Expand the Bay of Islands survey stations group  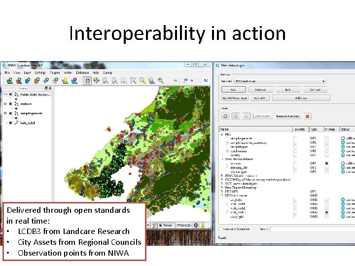coord(222,180)
